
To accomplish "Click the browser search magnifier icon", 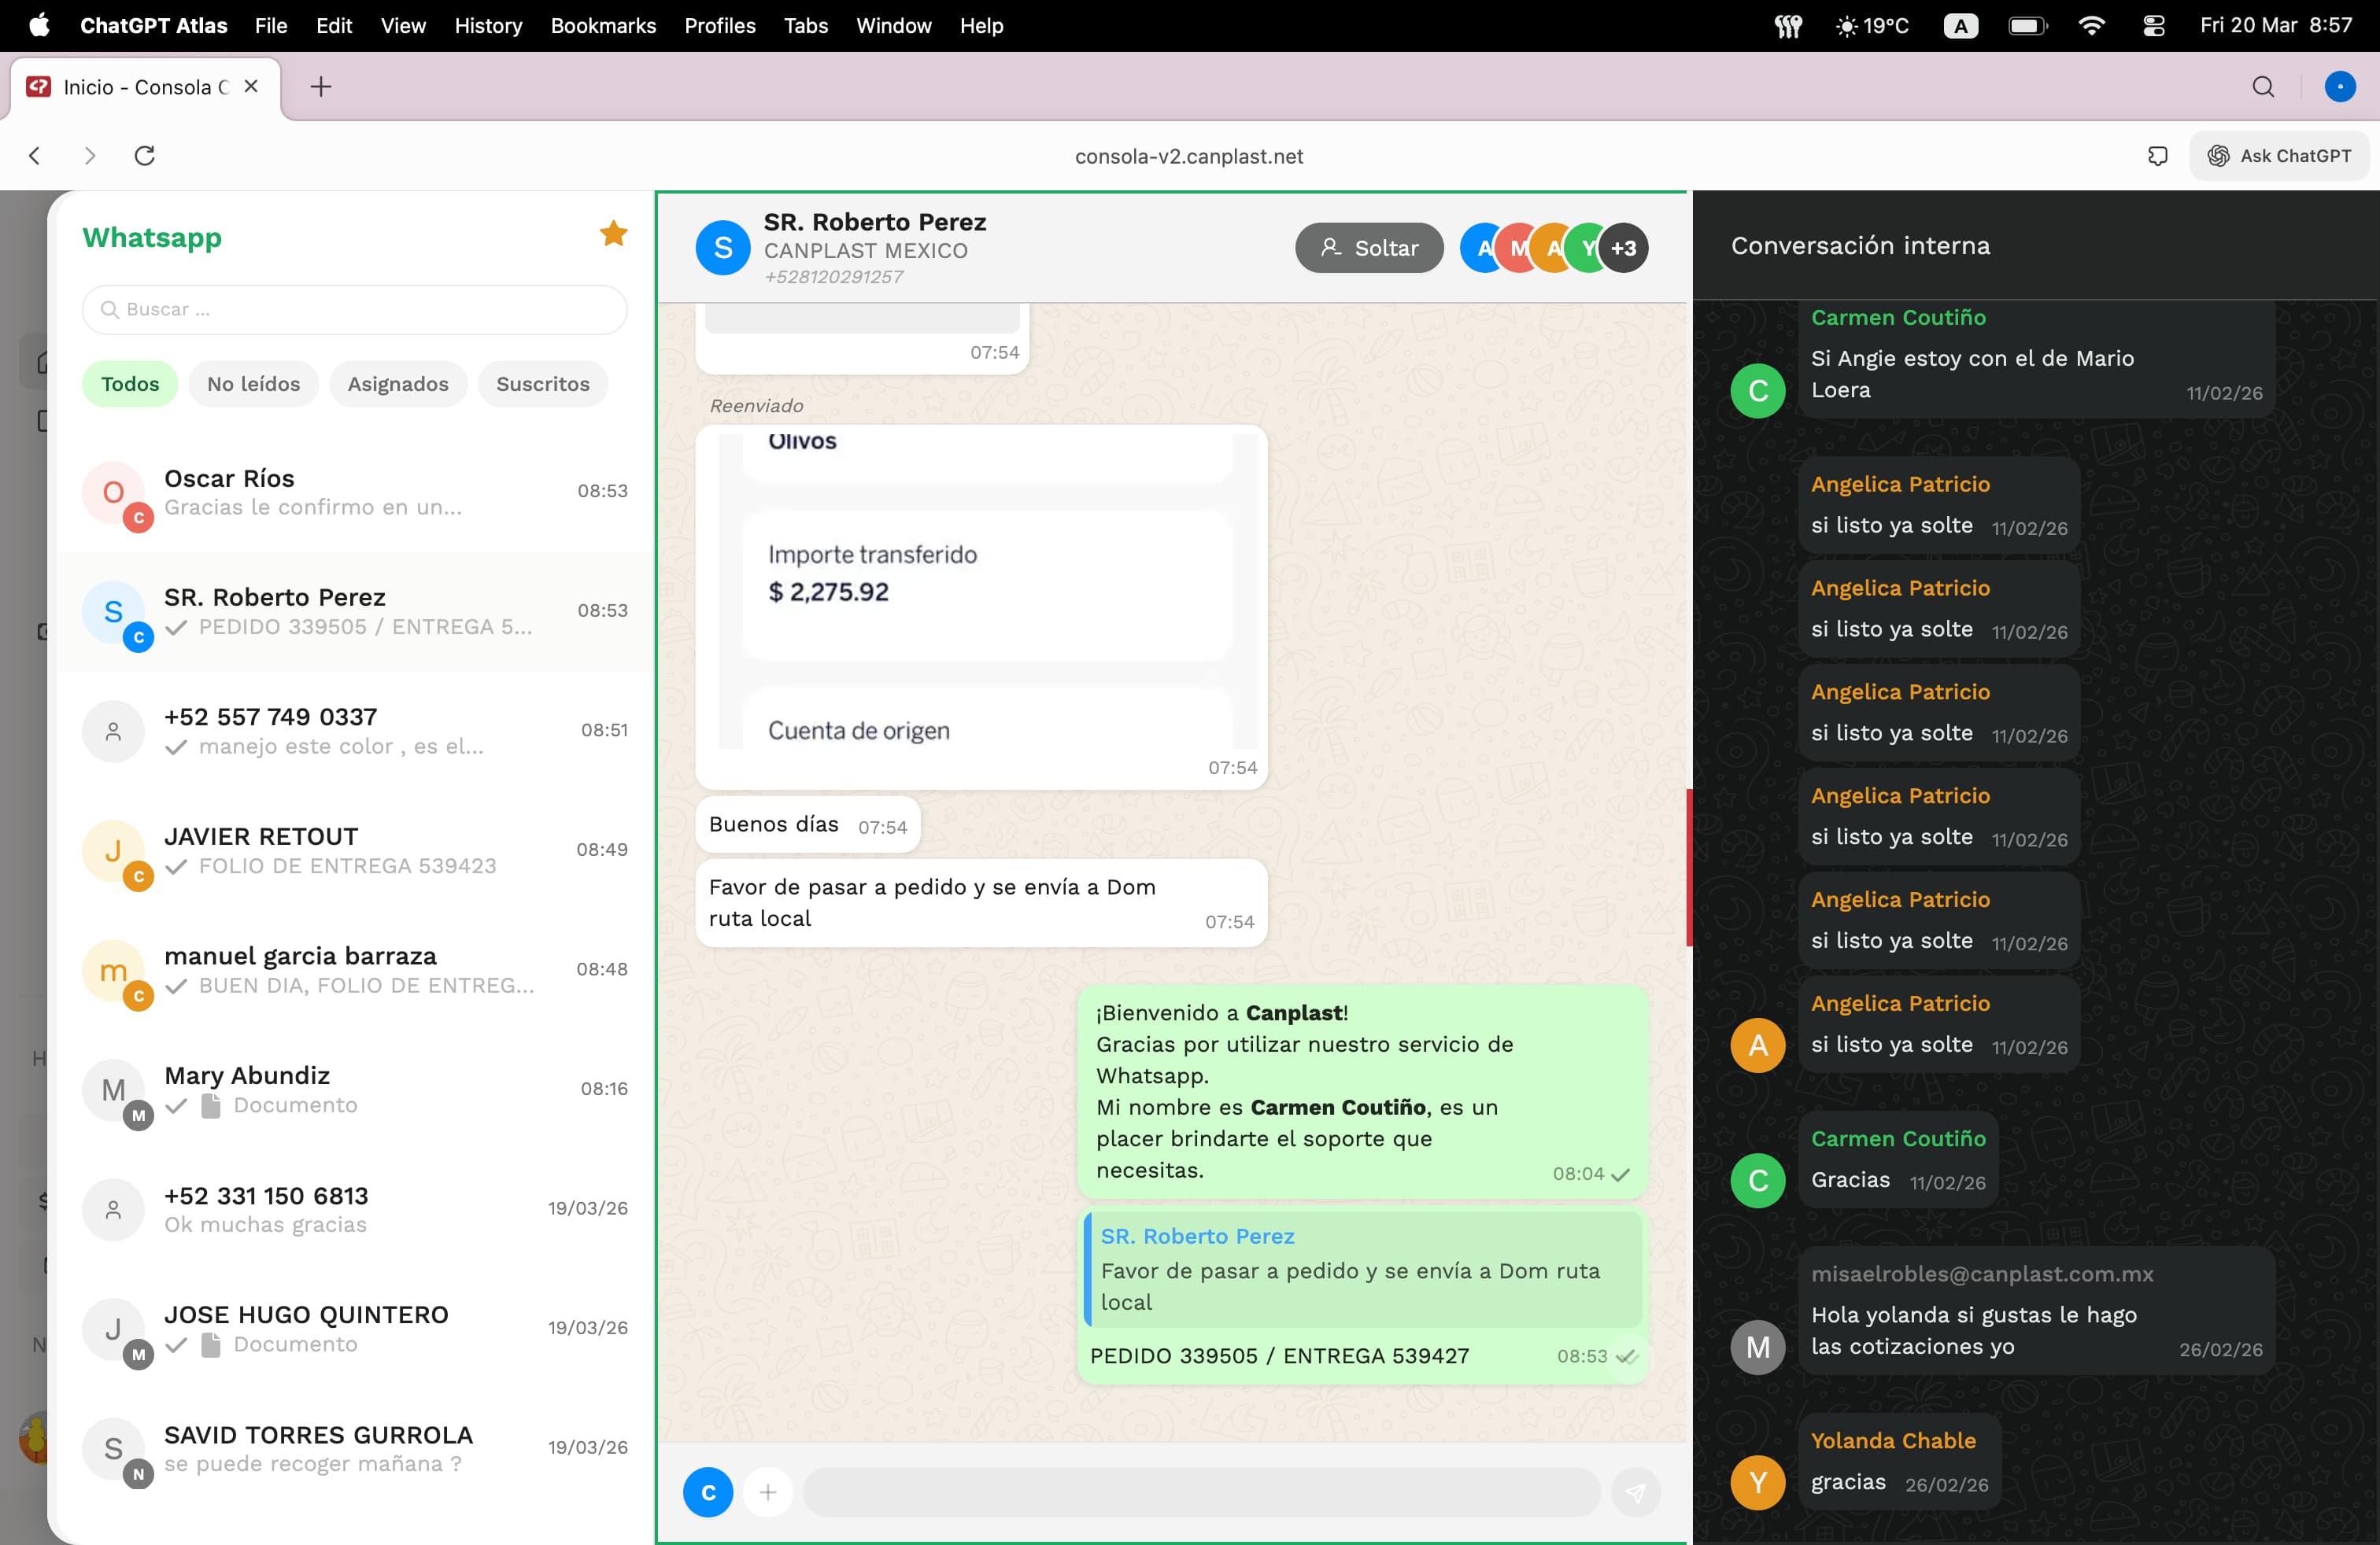I will click(2263, 87).
